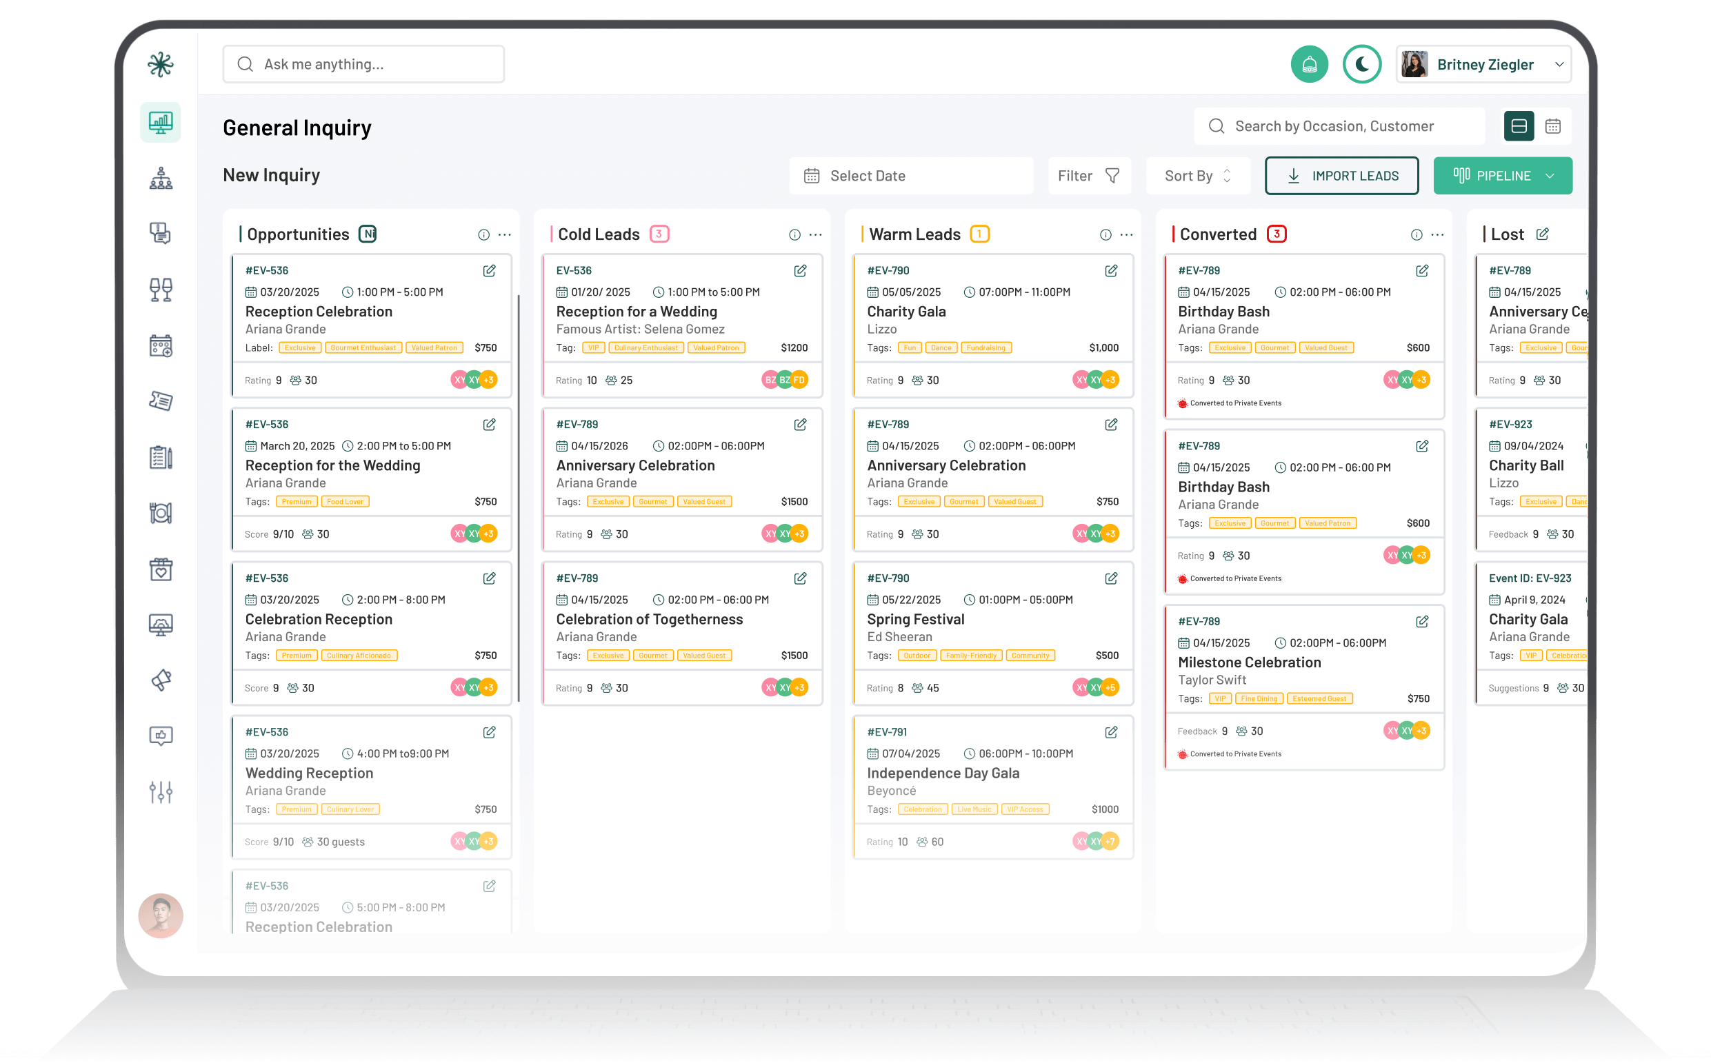Viewport: 1711px width, 1063px height.
Task: Open the dashboard monitor sidebar icon
Action: [x=160, y=122]
